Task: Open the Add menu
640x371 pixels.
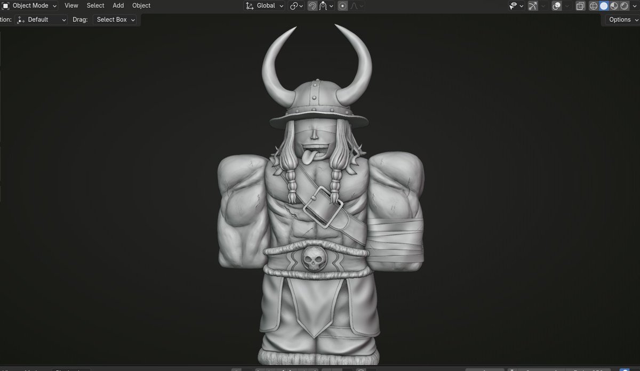Action: pos(118,5)
